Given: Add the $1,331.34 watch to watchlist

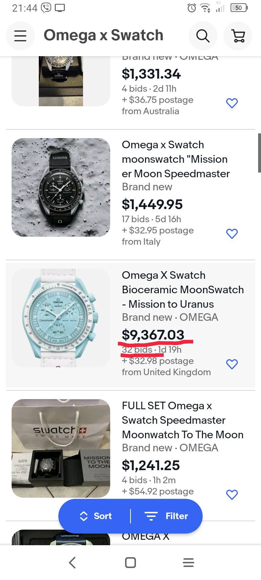Looking at the screenshot, I should pyautogui.click(x=232, y=103).
